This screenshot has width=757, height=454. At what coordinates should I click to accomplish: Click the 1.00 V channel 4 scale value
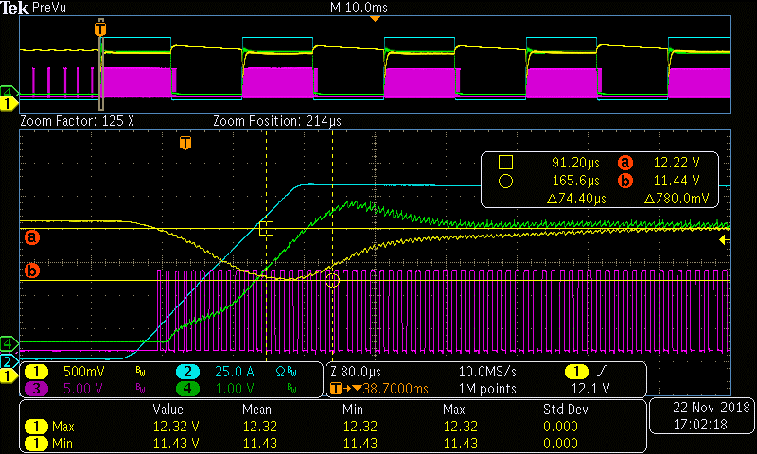coord(234,389)
